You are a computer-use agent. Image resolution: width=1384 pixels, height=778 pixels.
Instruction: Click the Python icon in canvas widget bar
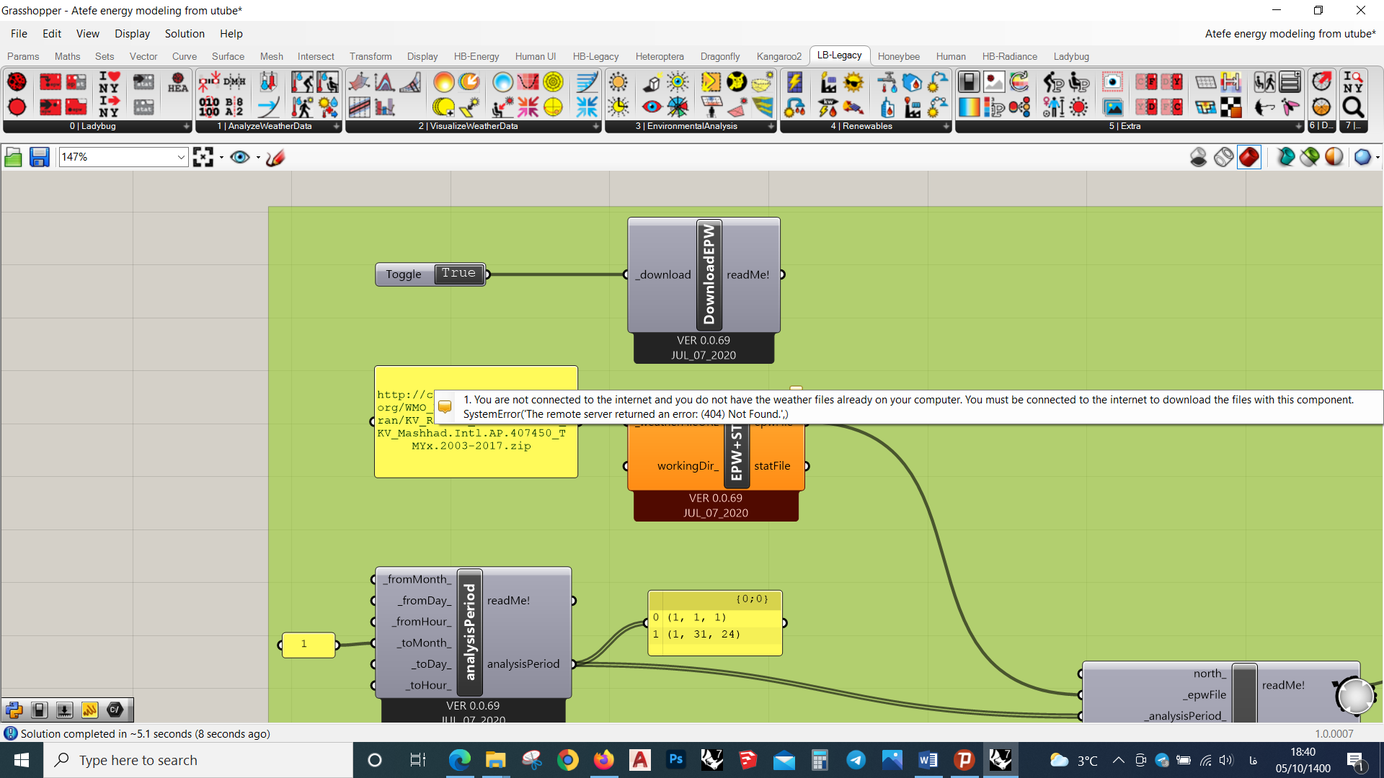pos(14,710)
